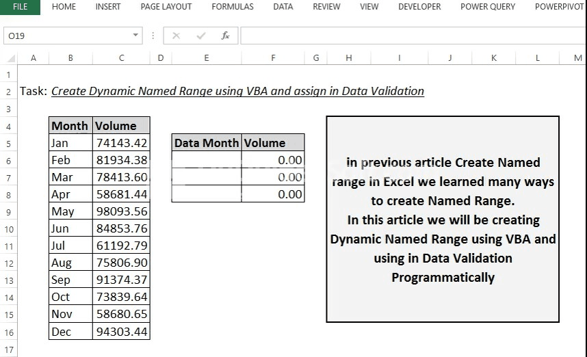Screen dimensions: 587x357
Task: Select the 'Aug' cell
Action: pos(70,263)
